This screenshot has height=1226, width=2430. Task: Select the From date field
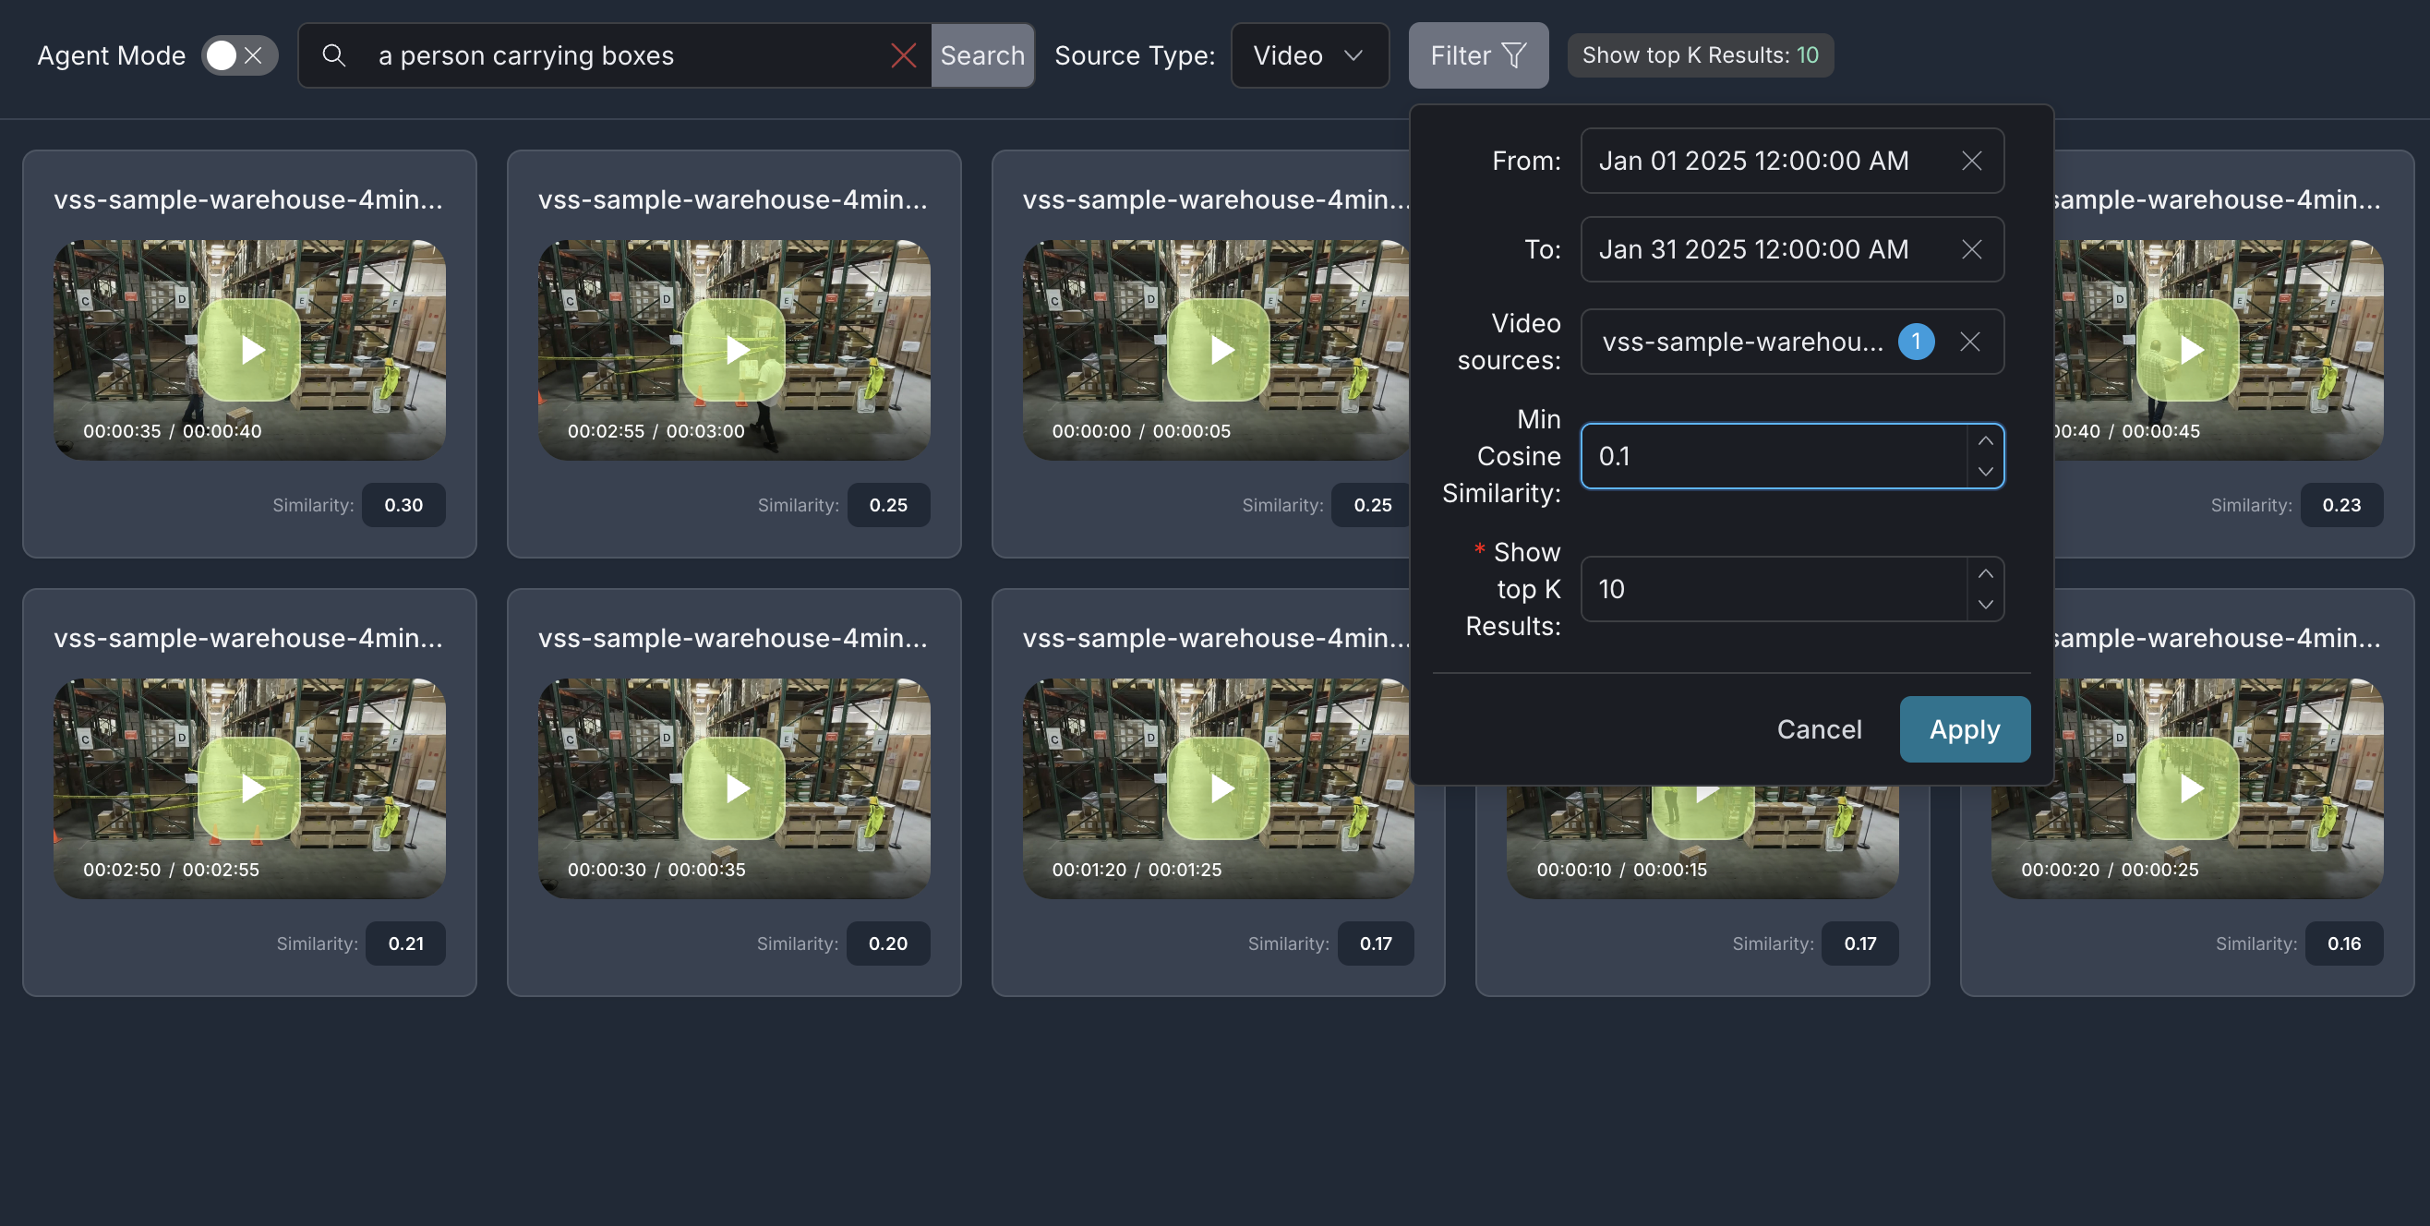[x=1753, y=161]
